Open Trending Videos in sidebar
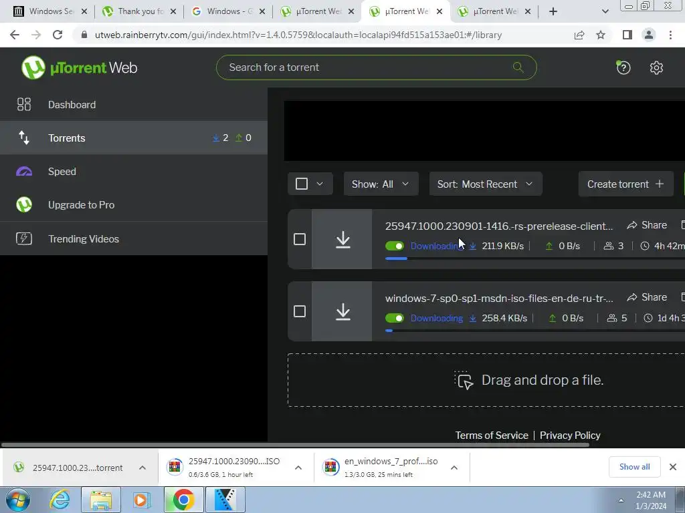Screen dimensions: 685x513 (x=134, y=238)
